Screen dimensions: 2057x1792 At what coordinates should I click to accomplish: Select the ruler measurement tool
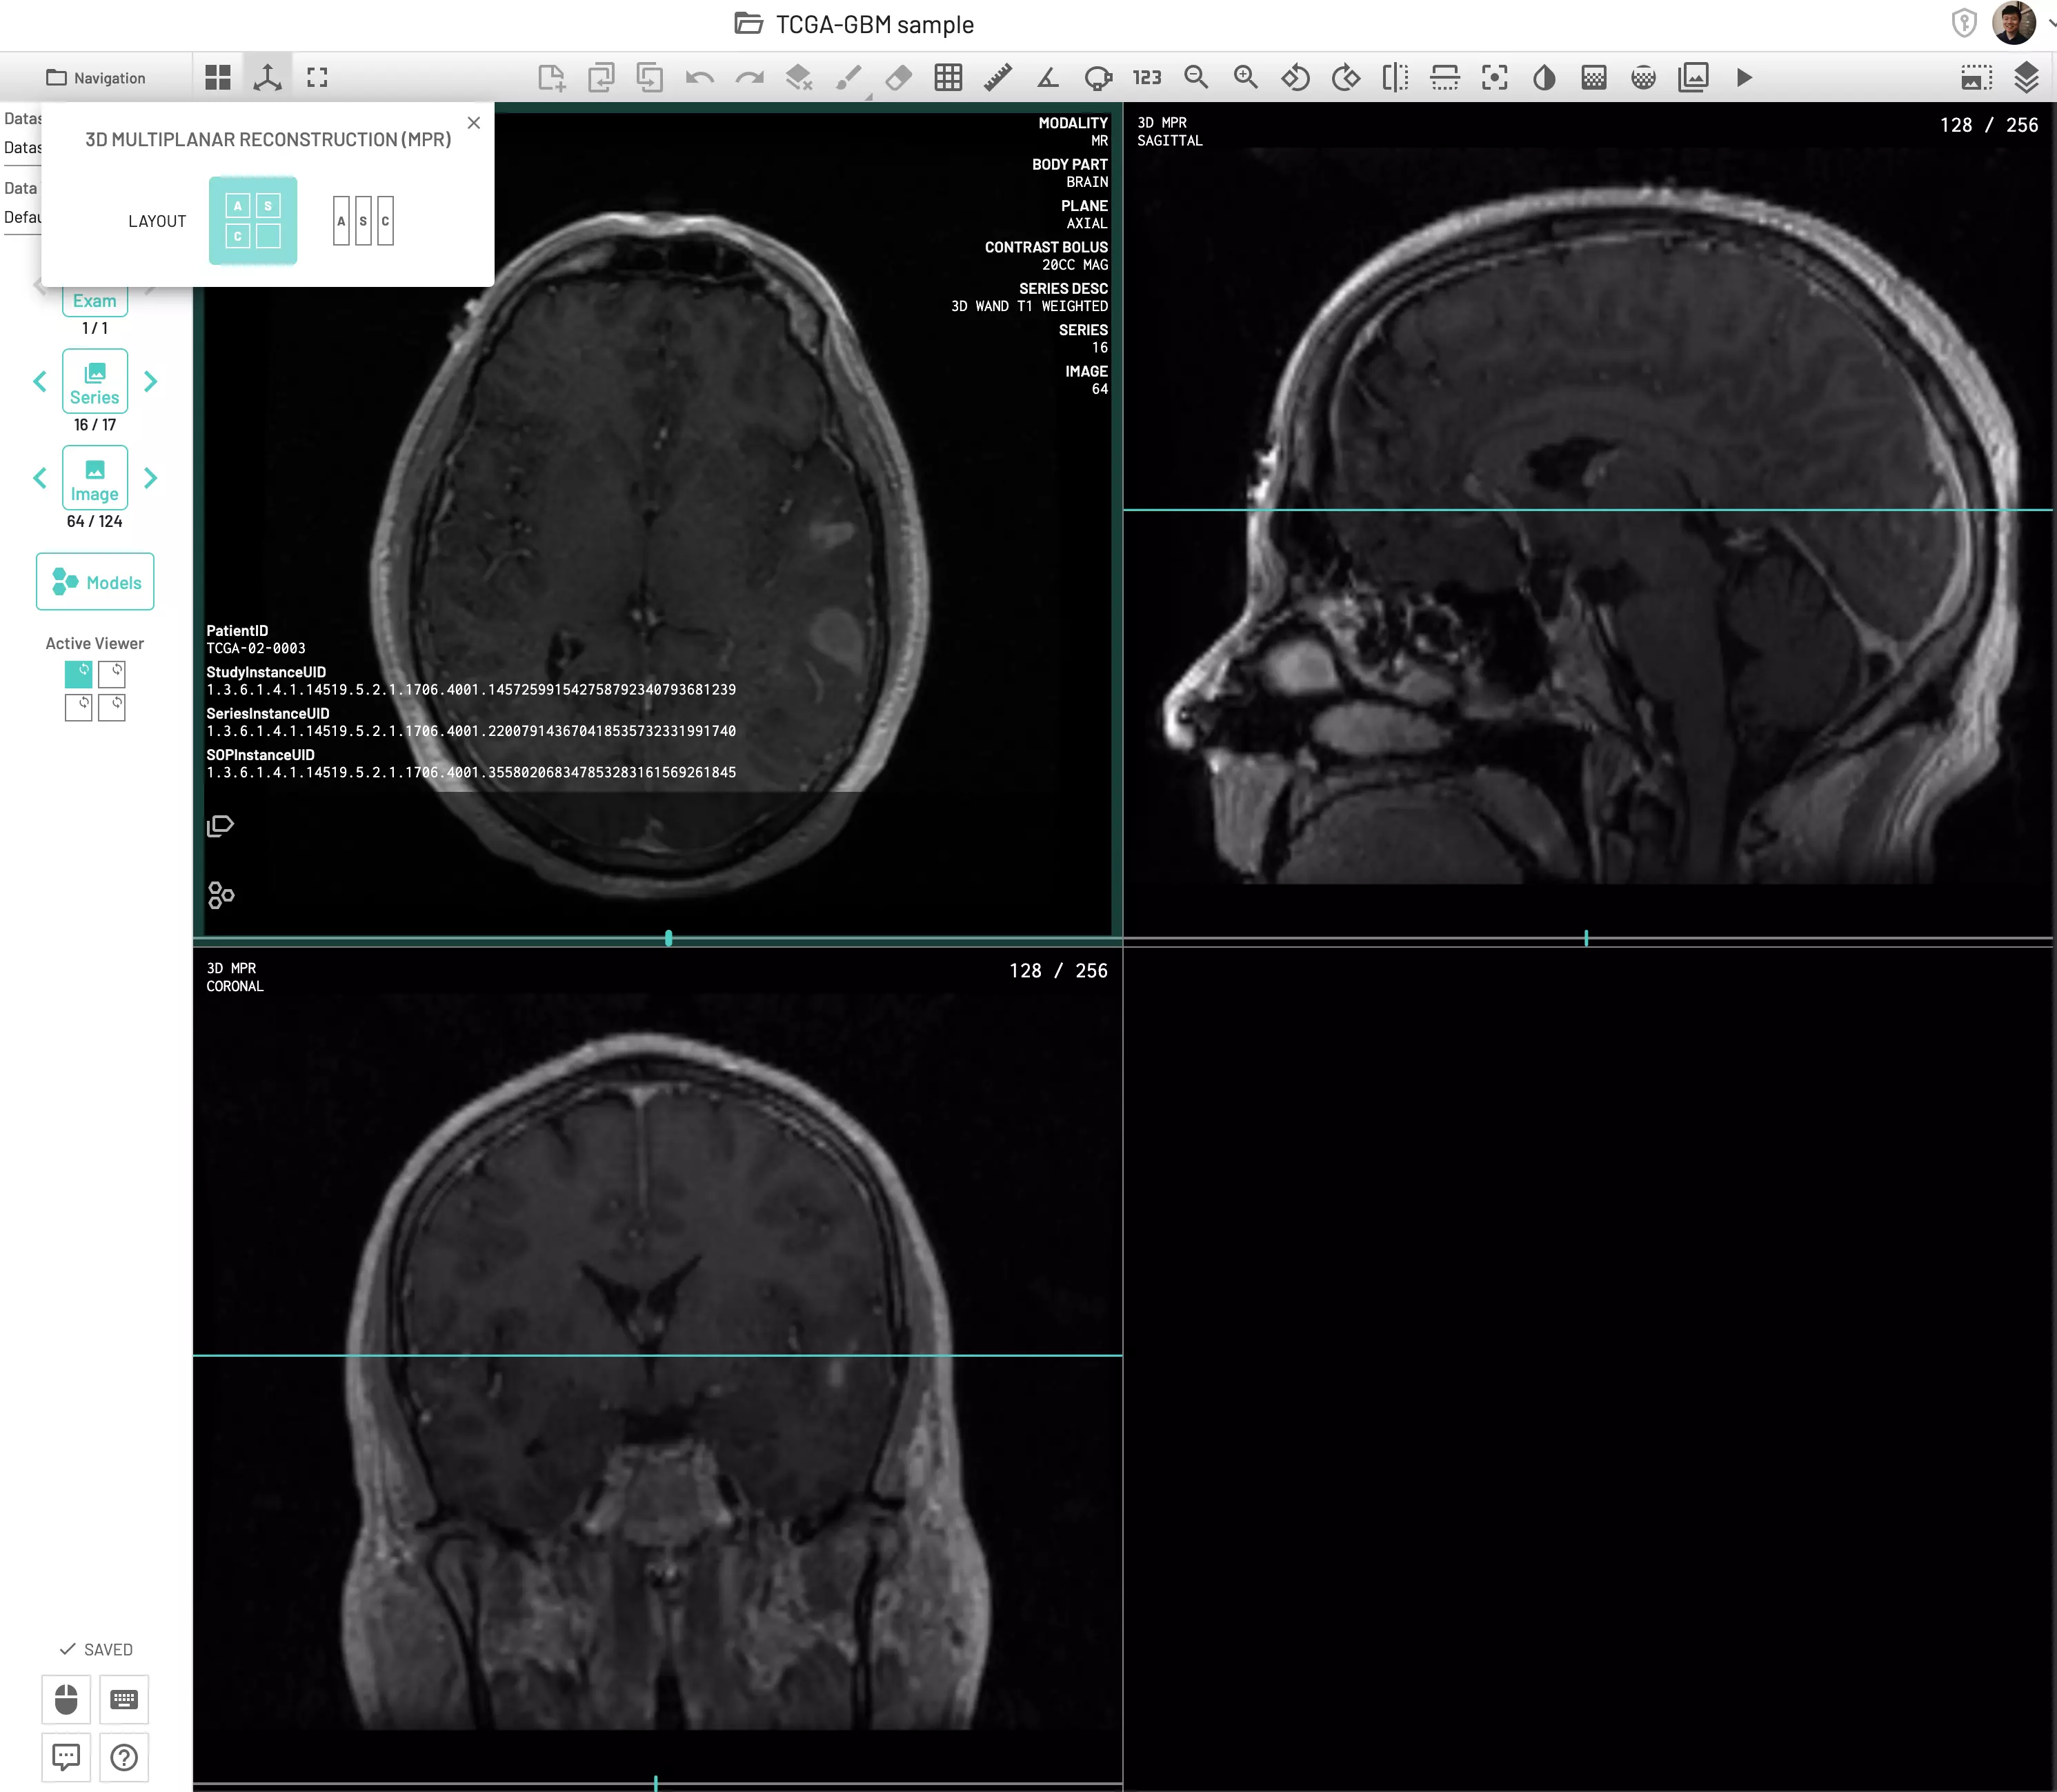click(997, 78)
